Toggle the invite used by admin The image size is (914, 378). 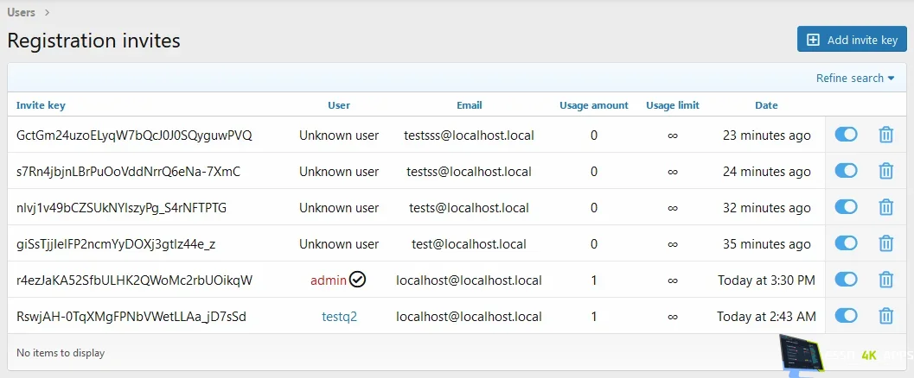846,280
